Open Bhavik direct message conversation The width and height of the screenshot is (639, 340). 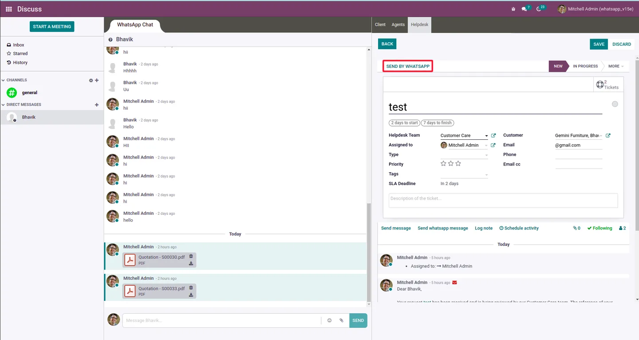52,117
